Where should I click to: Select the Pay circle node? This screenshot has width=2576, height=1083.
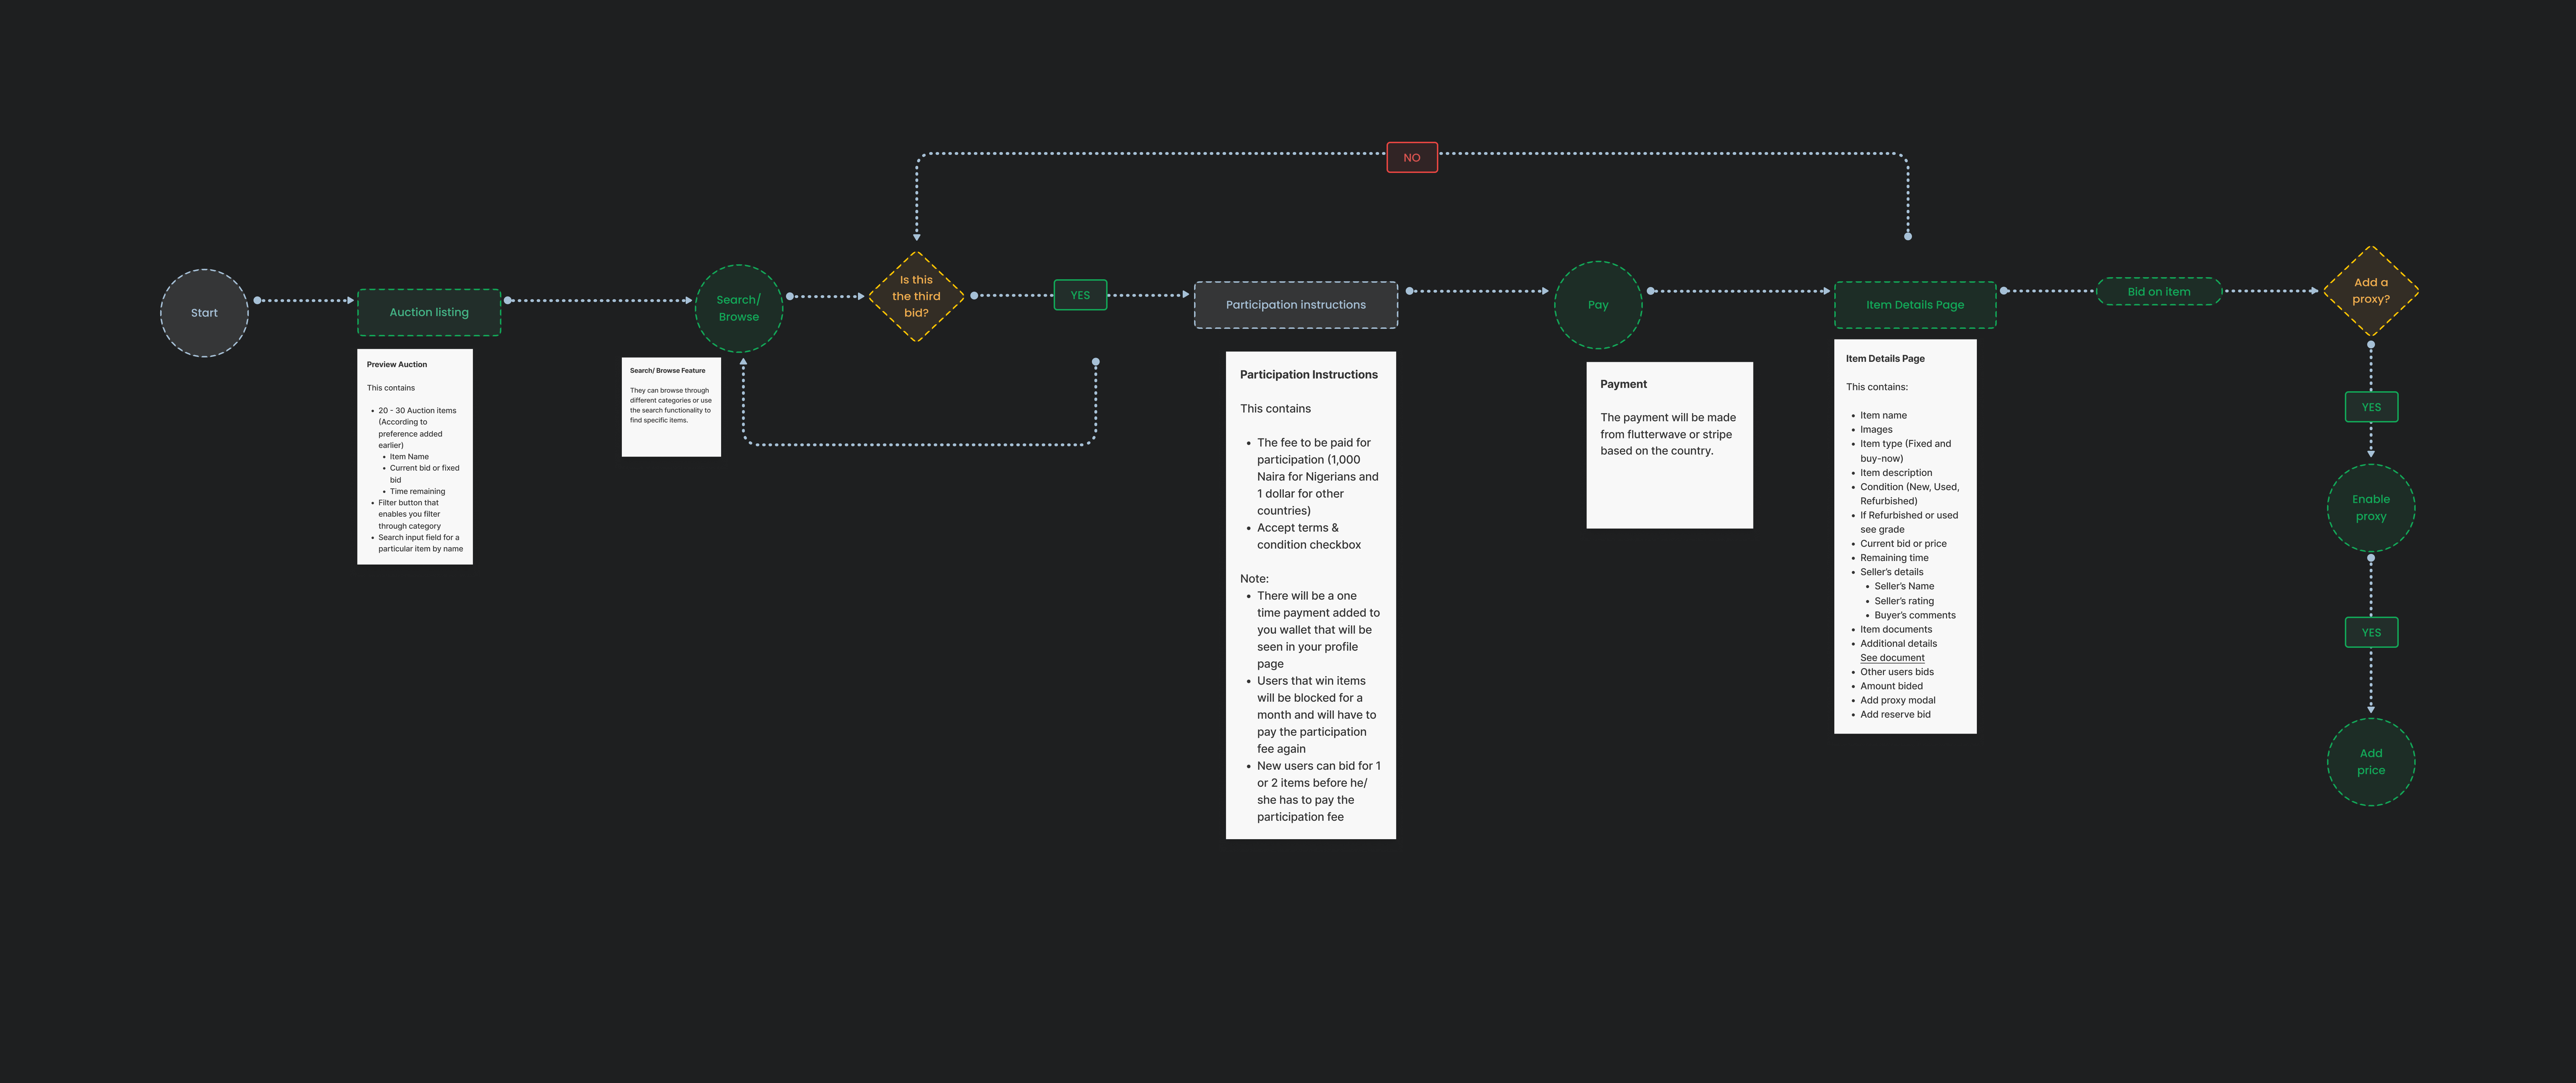1598,305
